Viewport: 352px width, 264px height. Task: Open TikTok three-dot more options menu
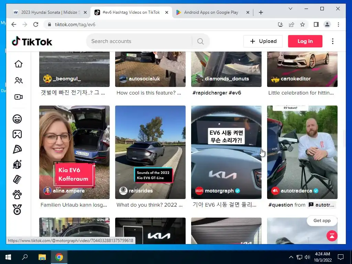point(333,41)
